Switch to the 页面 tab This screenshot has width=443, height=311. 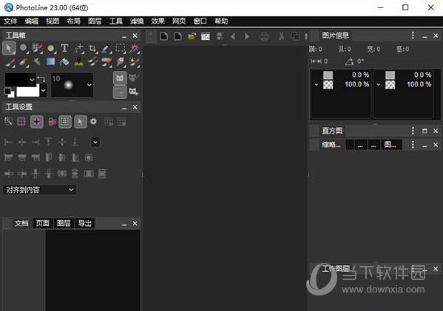click(42, 223)
